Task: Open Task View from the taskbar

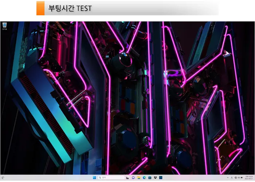Action: [127, 178]
